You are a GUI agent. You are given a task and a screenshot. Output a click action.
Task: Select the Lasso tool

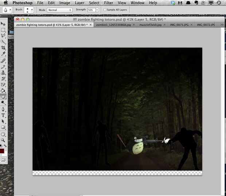click(x=3, y=36)
